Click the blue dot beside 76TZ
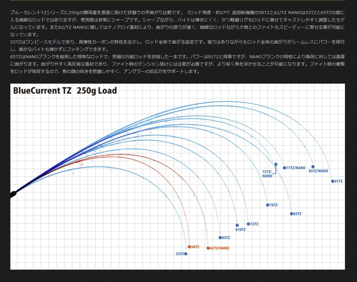Viewport: 357px width, 282px height. tap(268, 205)
